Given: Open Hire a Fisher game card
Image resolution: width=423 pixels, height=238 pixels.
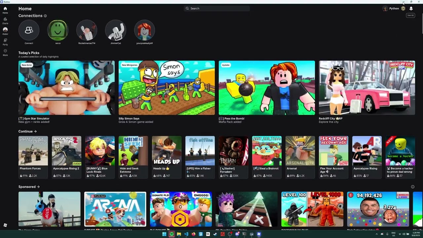Looking at the screenshot, I should 200,157.
